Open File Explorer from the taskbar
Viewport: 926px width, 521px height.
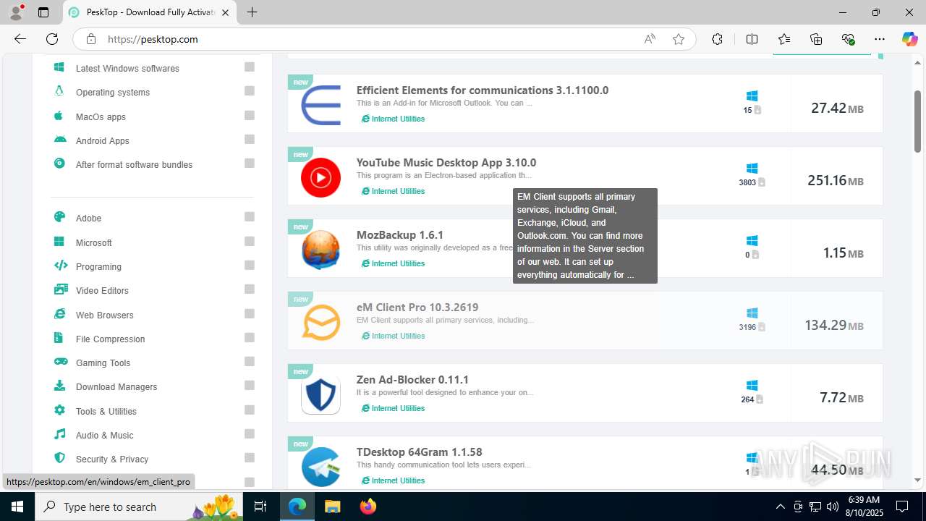coord(332,507)
